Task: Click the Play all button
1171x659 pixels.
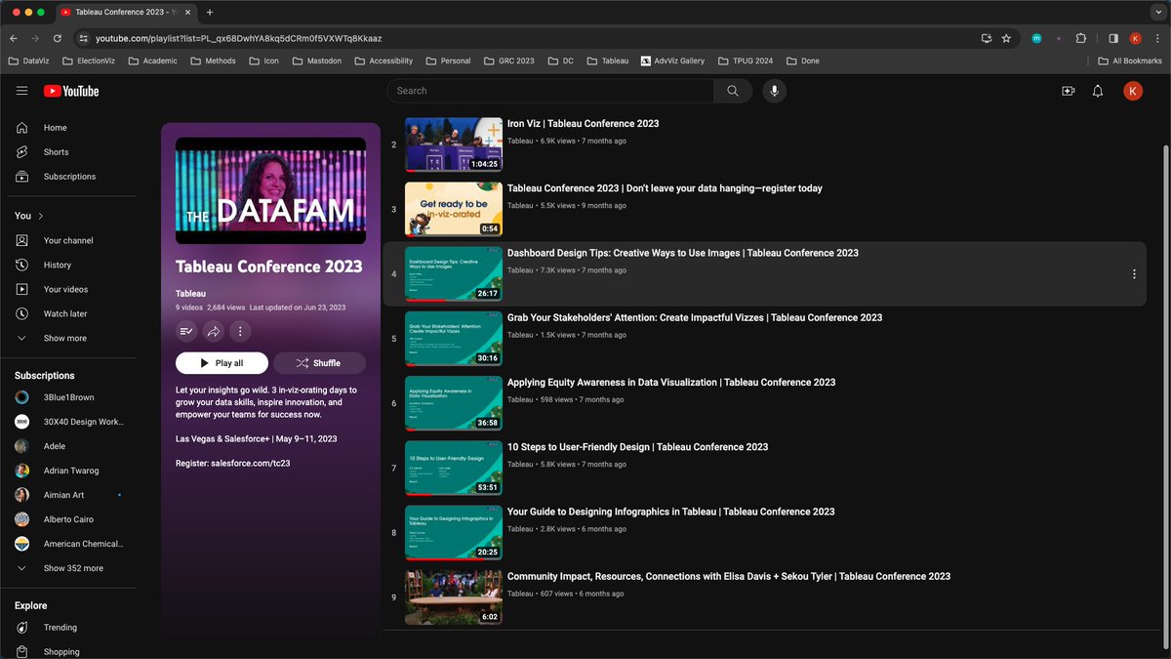Action: (222, 362)
